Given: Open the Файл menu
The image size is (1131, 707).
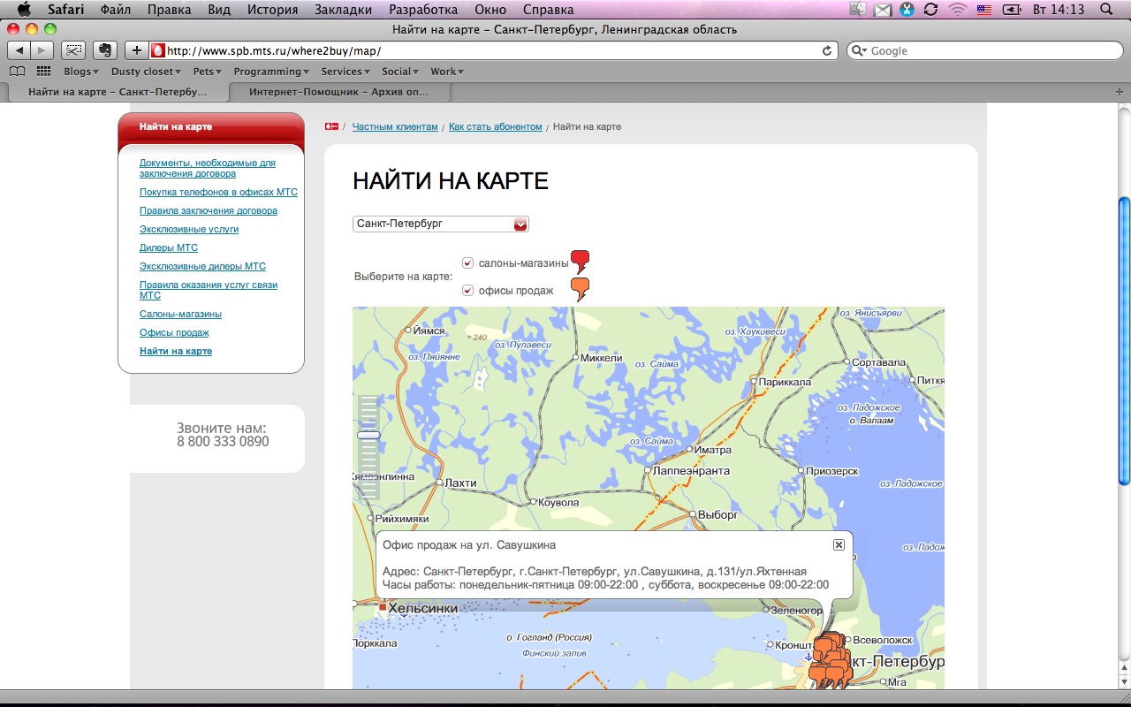Looking at the screenshot, I should pyautogui.click(x=116, y=10).
